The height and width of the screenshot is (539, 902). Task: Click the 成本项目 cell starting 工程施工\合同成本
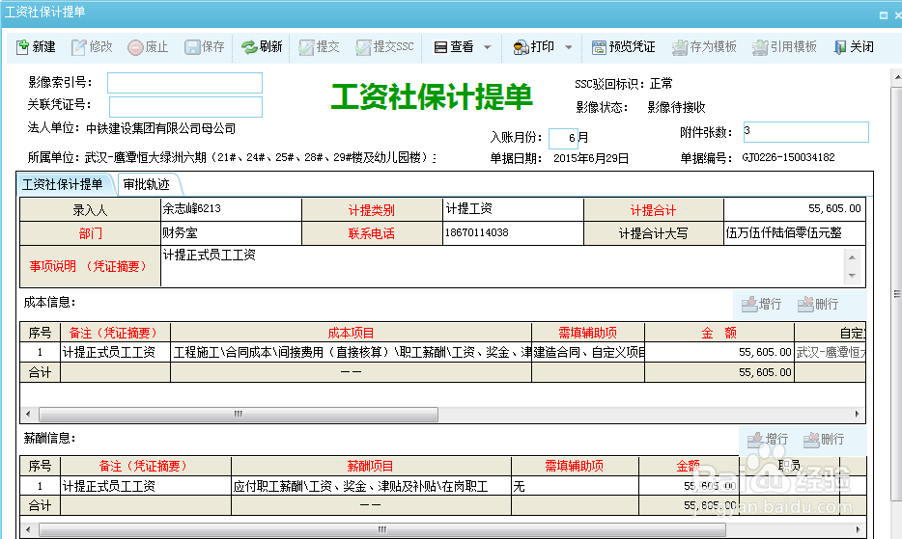(351, 352)
